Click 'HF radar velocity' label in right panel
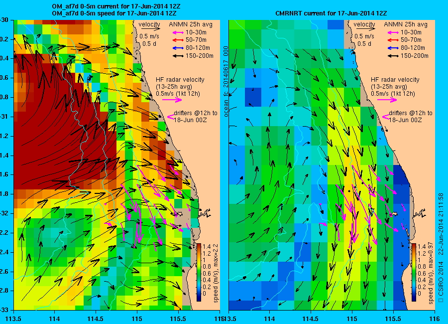Image resolution: width=448 pixels, height=324 pixels. [x=395, y=80]
